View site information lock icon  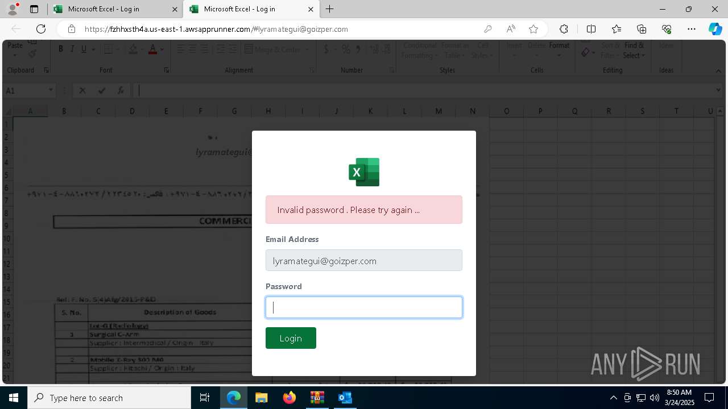click(x=71, y=29)
